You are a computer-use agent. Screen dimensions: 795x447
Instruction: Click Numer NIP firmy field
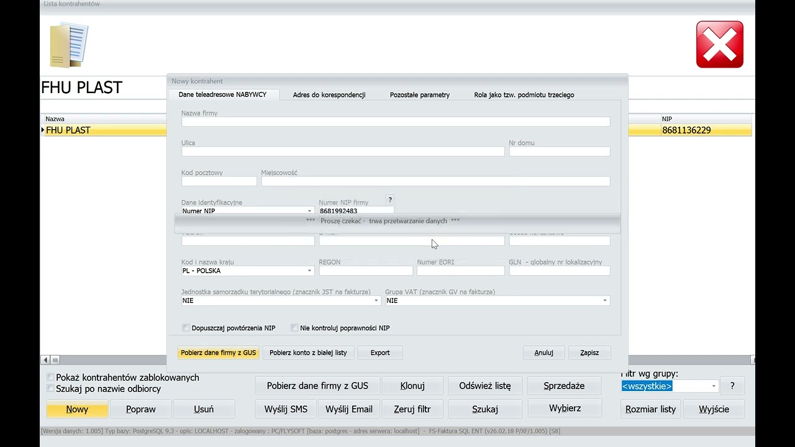[357, 211]
